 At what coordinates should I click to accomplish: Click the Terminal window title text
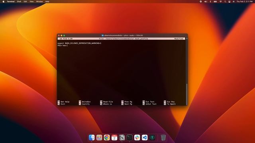(x=124, y=35)
